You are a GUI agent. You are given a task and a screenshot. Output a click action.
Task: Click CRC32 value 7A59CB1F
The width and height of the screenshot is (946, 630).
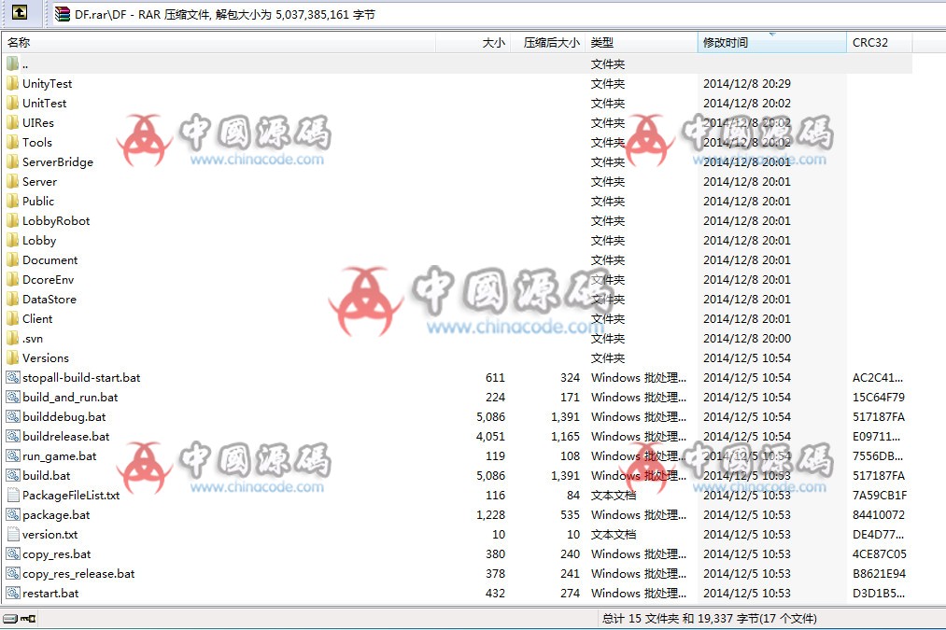coord(880,495)
